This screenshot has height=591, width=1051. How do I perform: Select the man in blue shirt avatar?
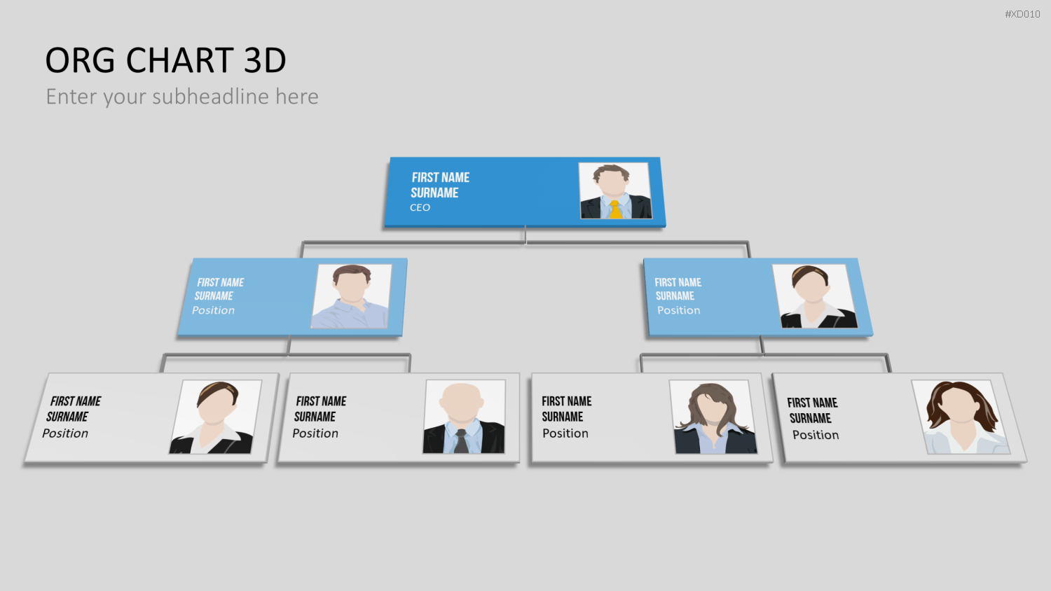click(x=351, y=296)
